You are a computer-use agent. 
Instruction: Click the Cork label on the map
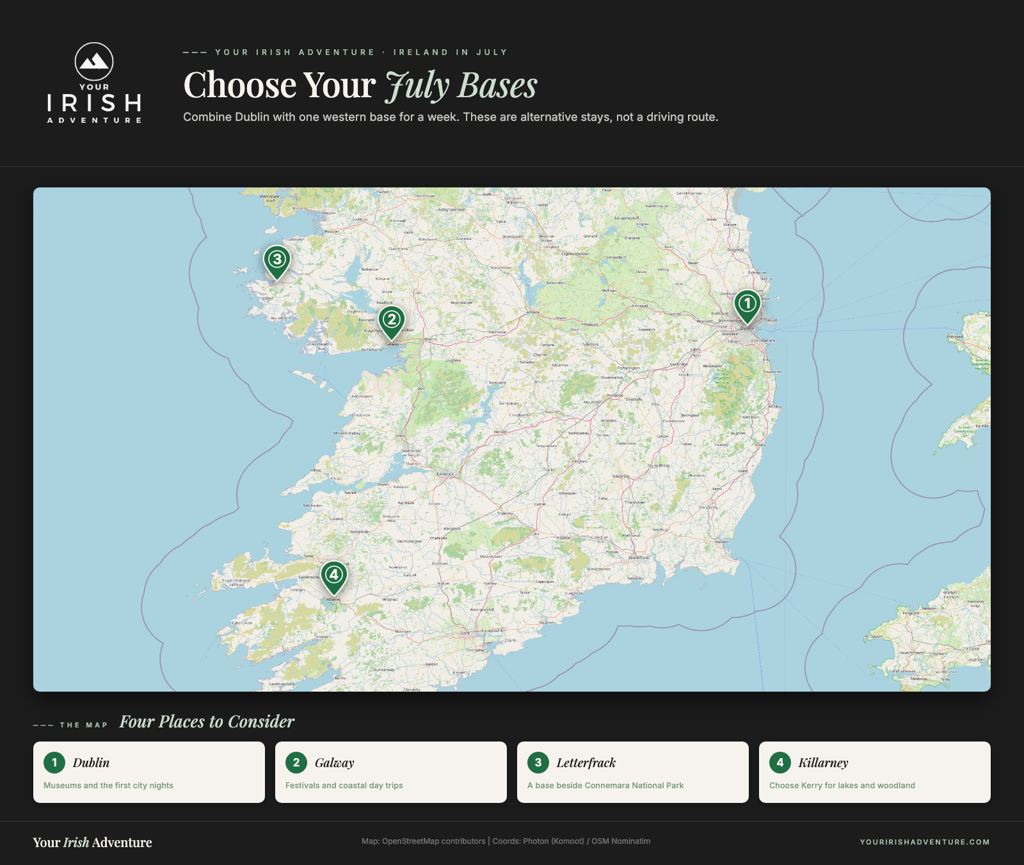point(465,633)
